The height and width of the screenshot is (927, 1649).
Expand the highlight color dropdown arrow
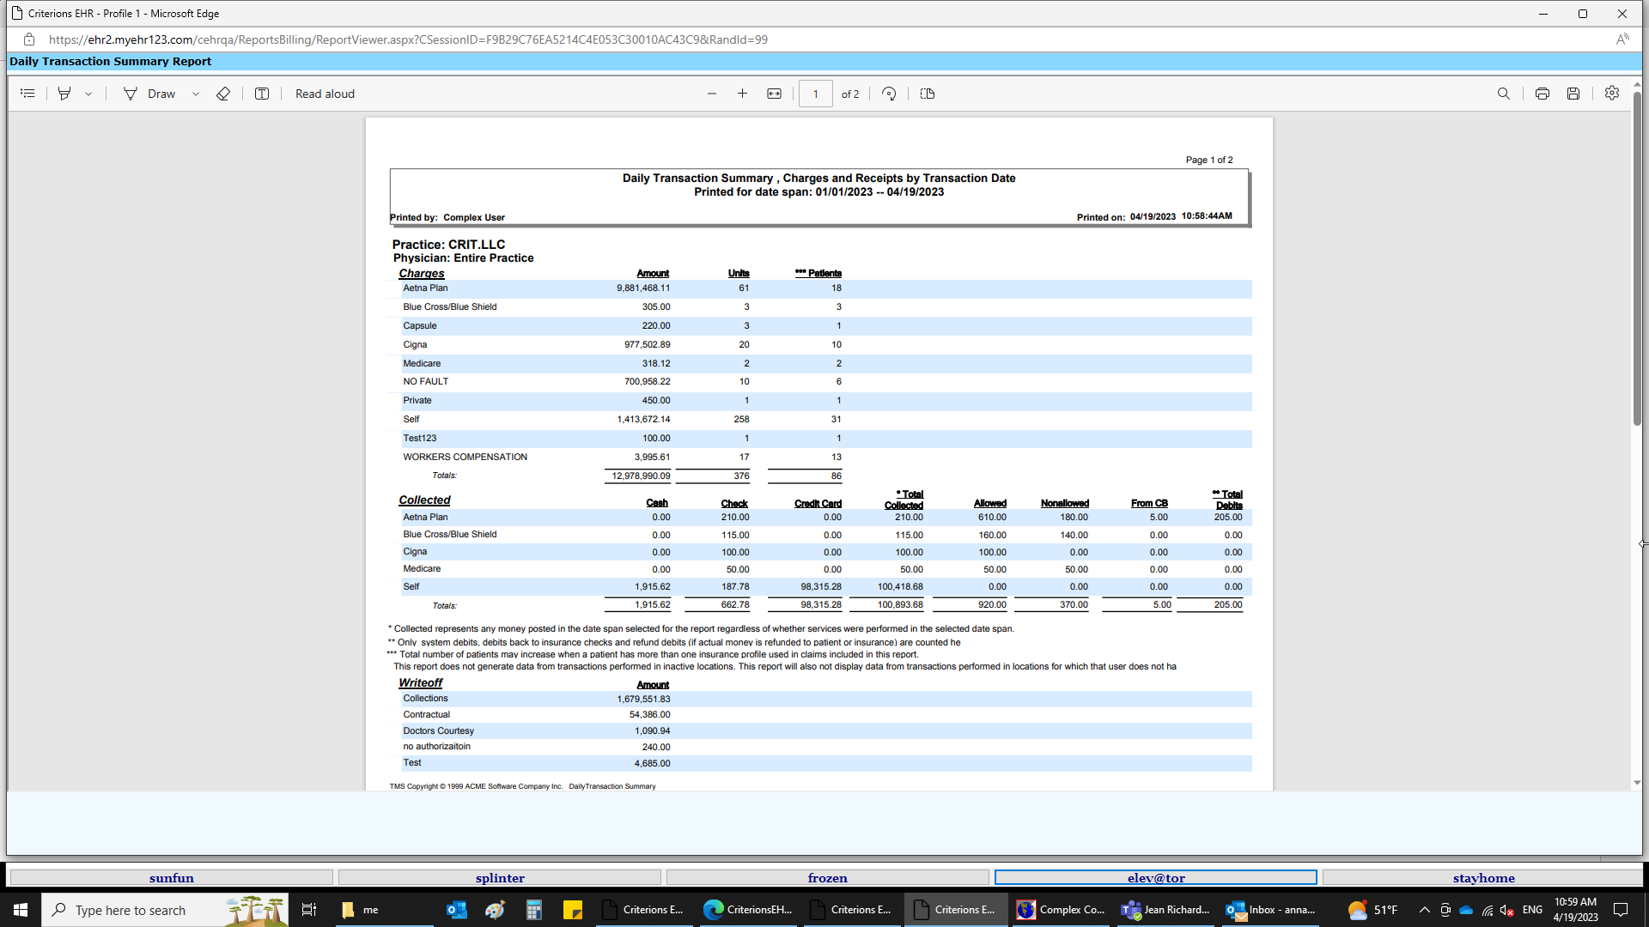click(88, 94)
